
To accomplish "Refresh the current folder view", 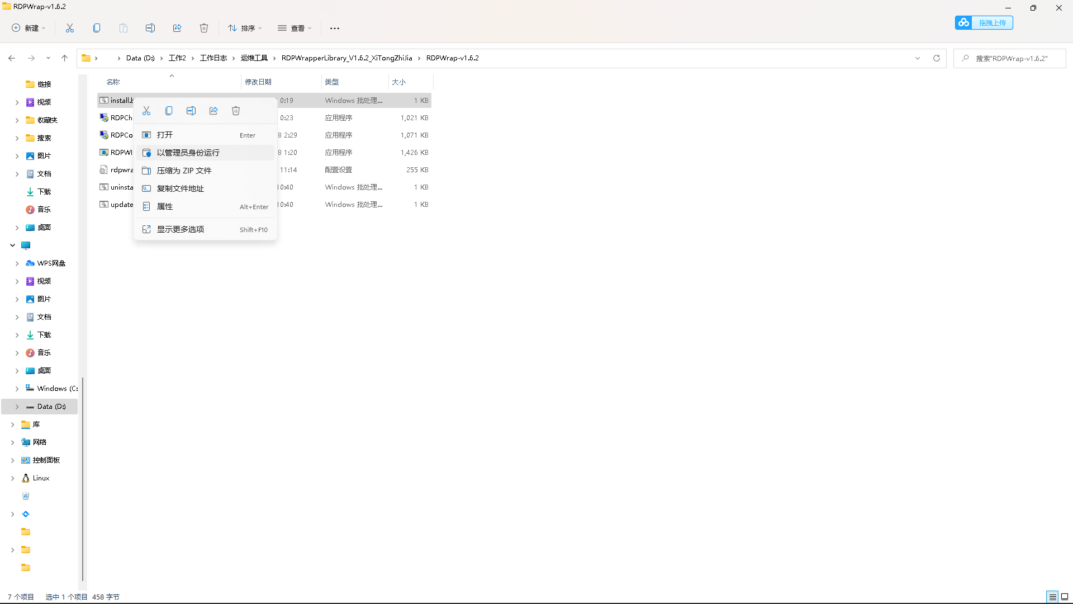I will pyautogui.click(x=937, y=58).
